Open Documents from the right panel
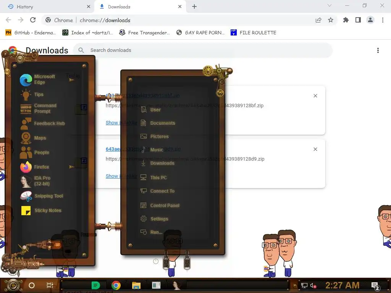 point(158,123)
